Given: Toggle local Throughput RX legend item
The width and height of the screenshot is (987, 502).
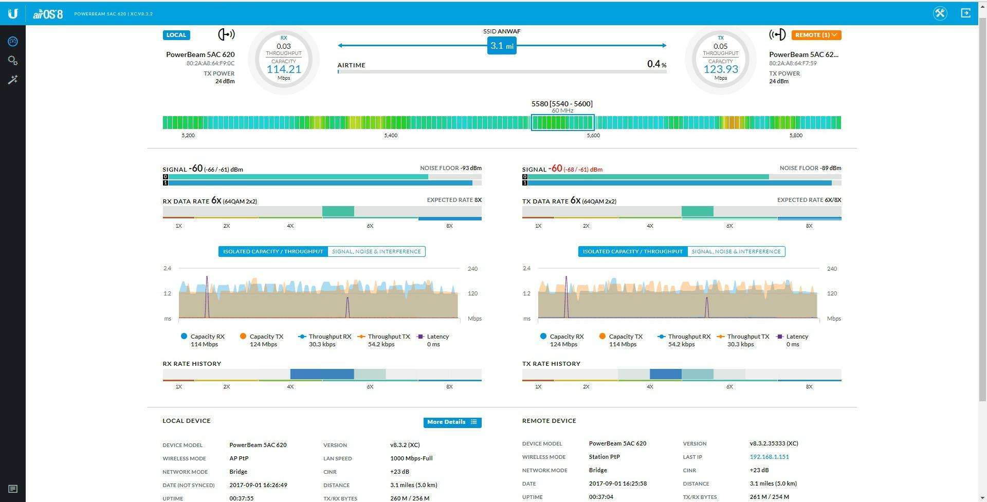Looking at the screenshot, I should [x=324, y=340].
